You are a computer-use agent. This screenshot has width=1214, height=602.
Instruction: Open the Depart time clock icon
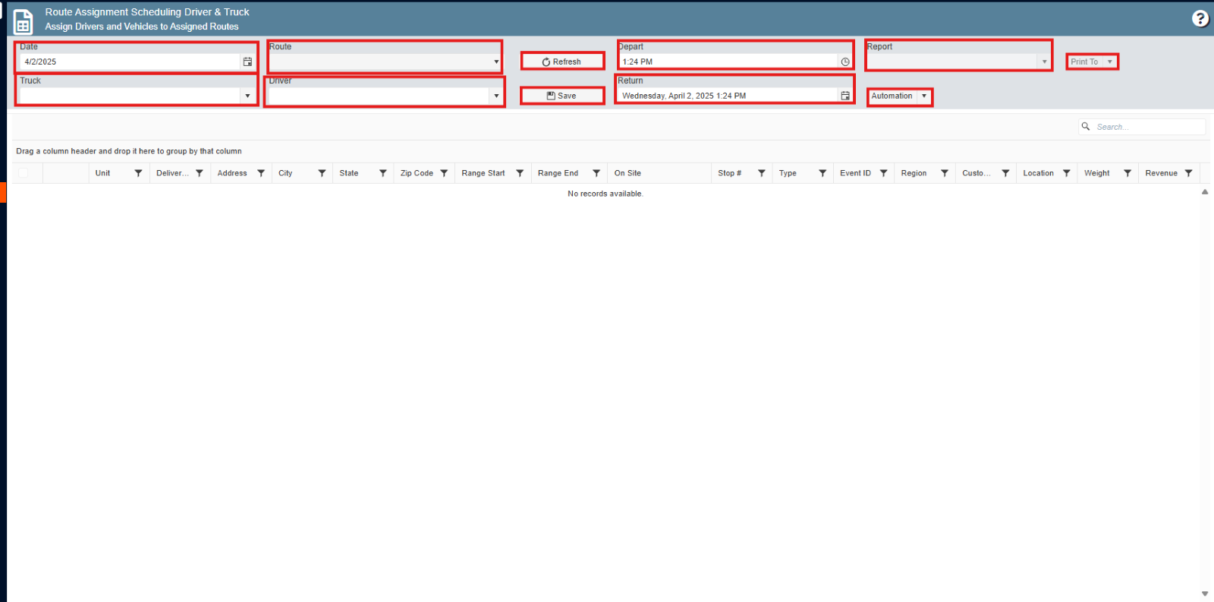tap(845, 61)
